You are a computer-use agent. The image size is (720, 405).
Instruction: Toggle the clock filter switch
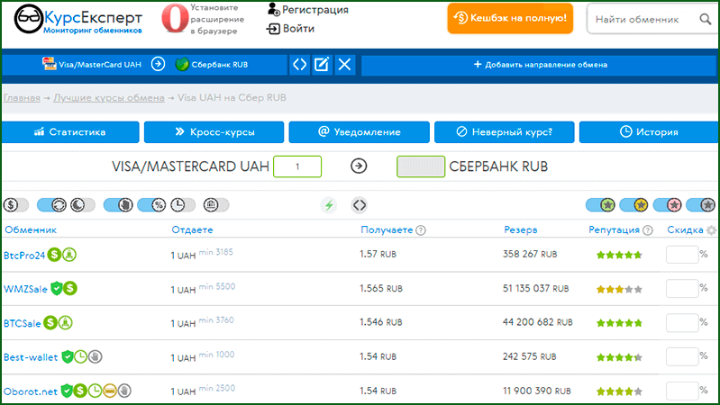(183, 205)
